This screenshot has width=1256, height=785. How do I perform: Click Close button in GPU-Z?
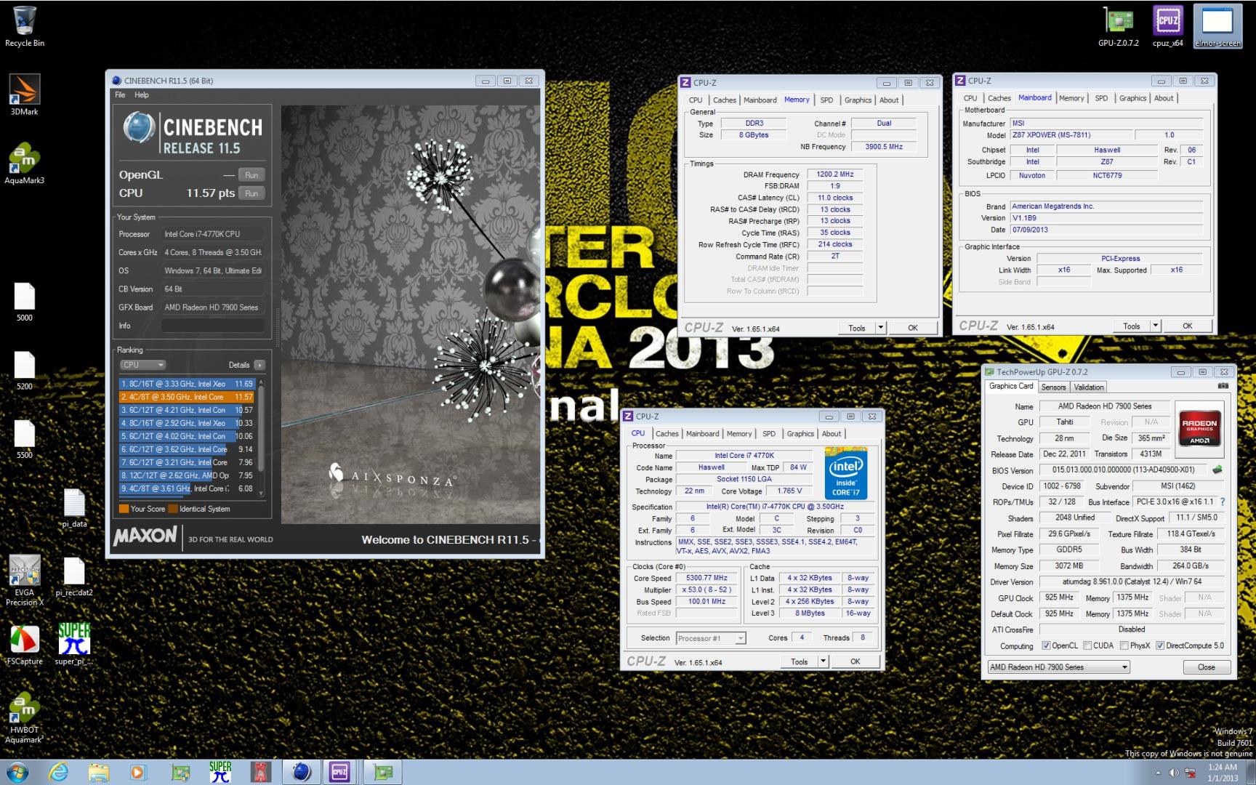pos(1206,667)
